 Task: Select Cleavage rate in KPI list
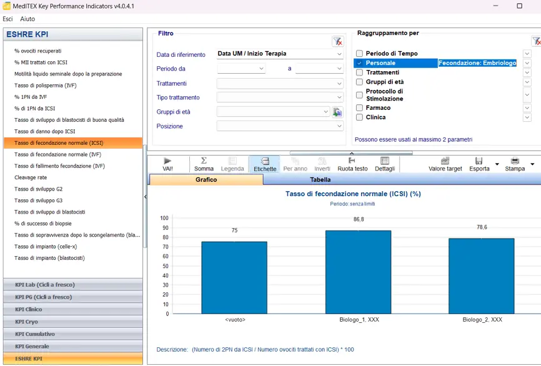pos(31,177)
